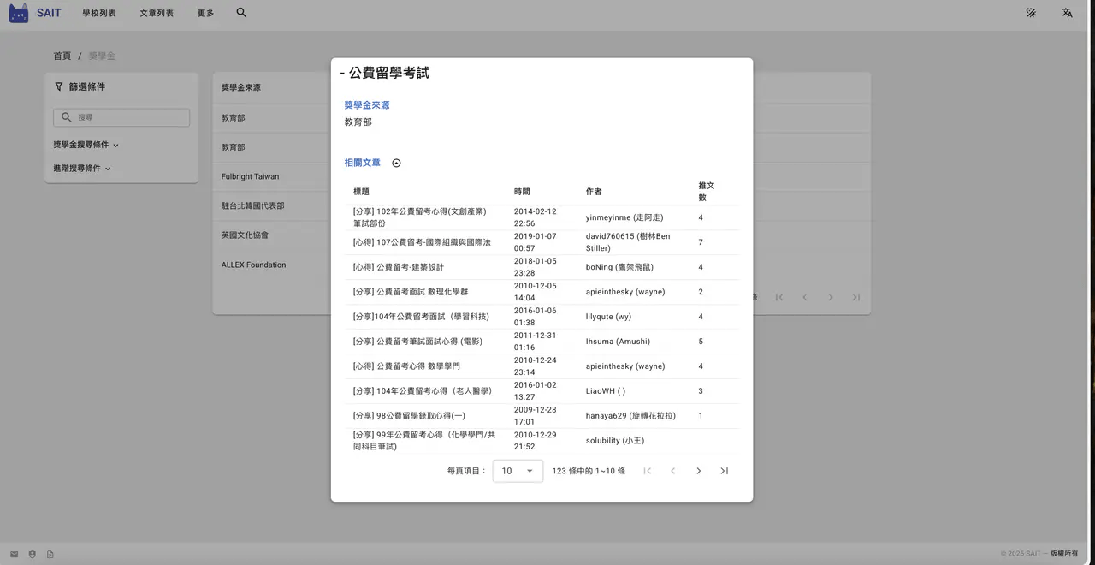Open article 107公費留考-國際組織與國際法

click(x=422, y=242)
